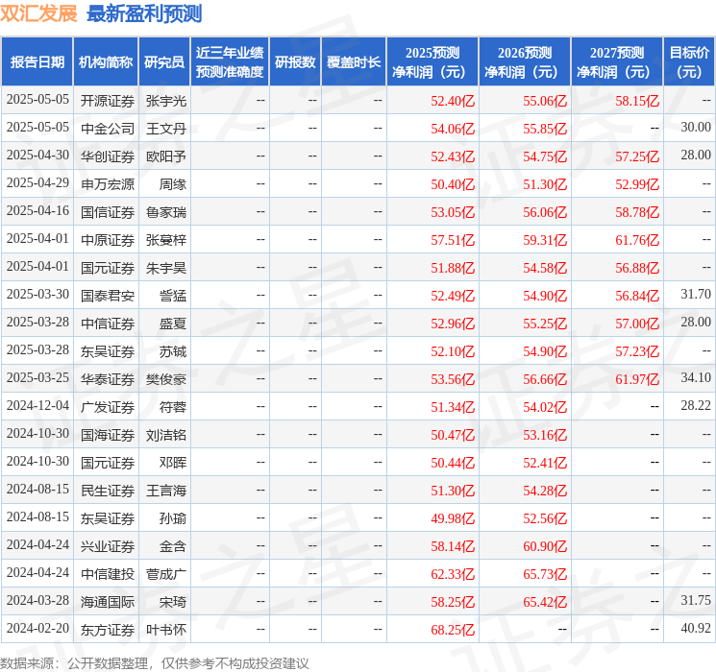Click 民生证券 institution cell
Screen dimensions: 716x672
(108, 491)
